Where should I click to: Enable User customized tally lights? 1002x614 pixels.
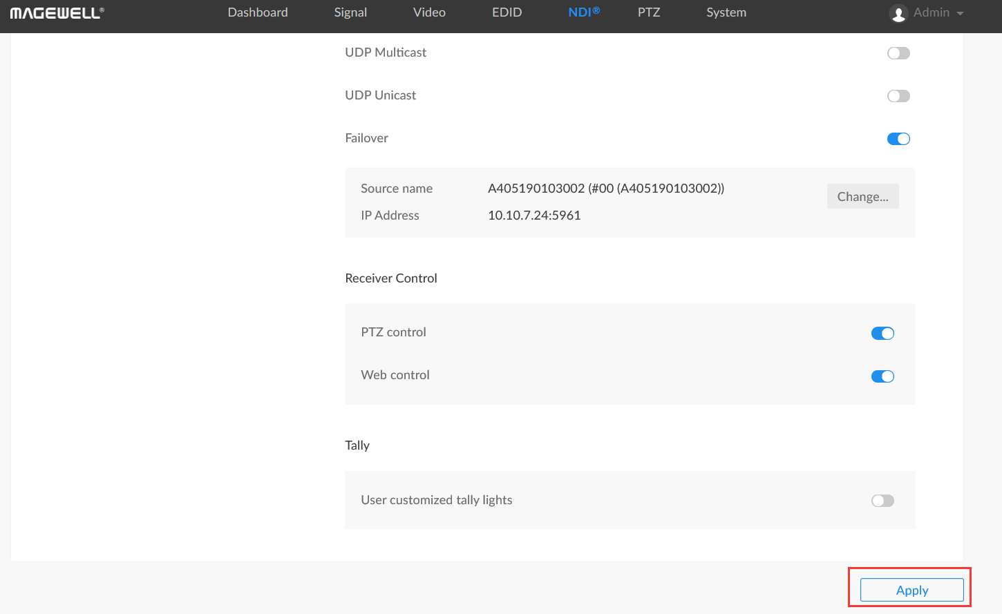882,501
